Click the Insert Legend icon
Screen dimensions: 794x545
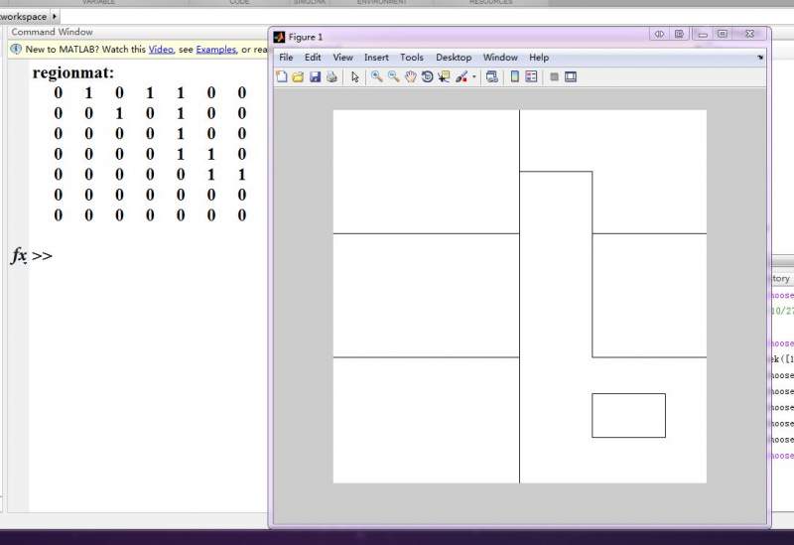pos(531,76)
